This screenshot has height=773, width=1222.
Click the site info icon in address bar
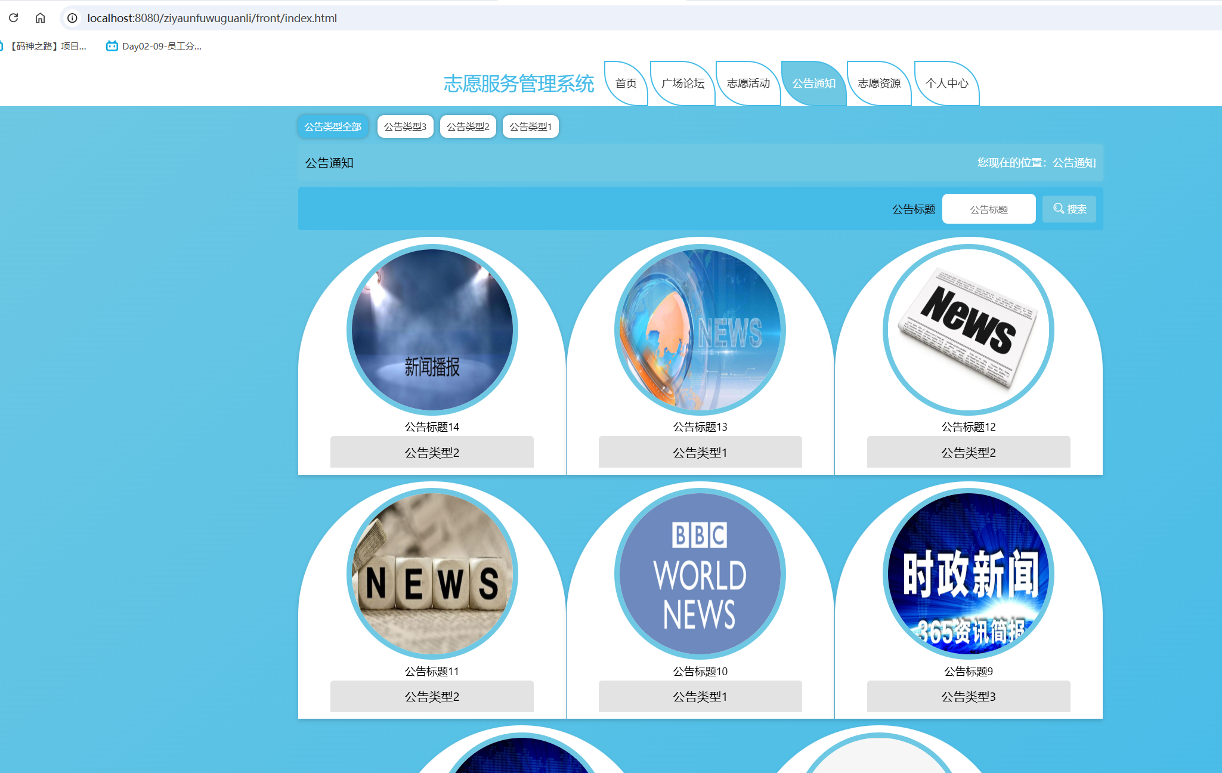click(x=72, y=18)
